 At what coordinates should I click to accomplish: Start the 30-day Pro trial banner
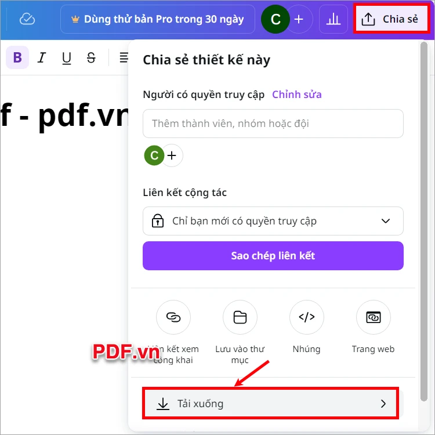point(158,19)
